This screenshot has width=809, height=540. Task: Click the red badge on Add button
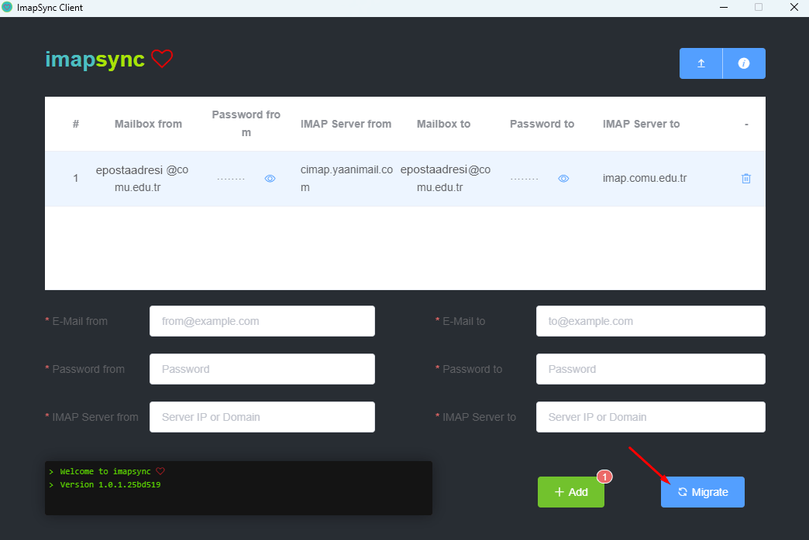pos(604,477)
